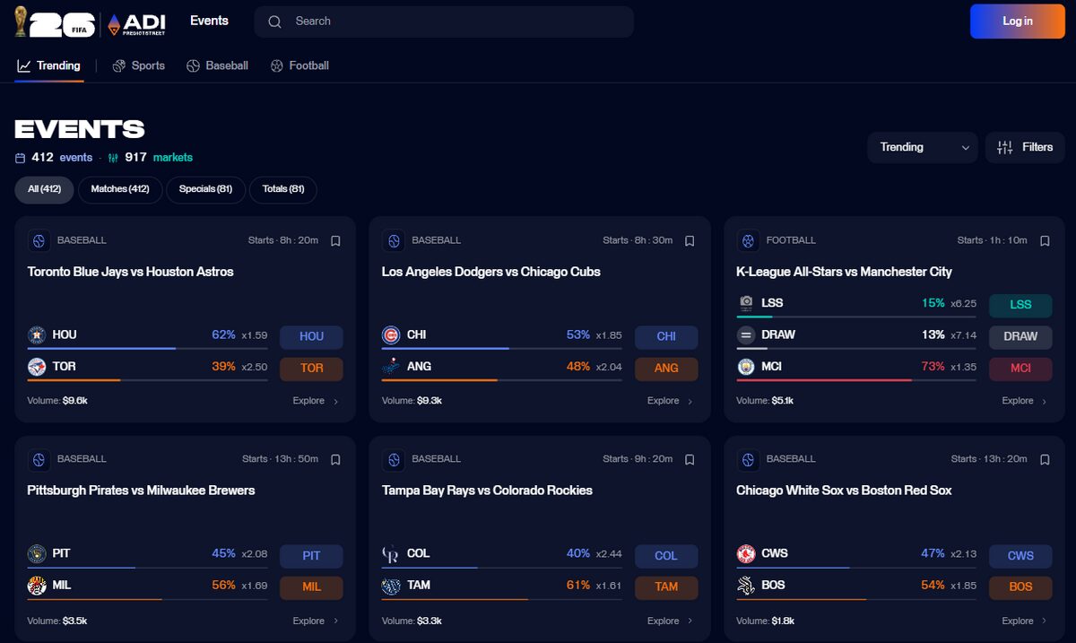This screenshot has width=1076, height=643.
Task: Click the football icon on the K-League card
Action: coord(748,241)
